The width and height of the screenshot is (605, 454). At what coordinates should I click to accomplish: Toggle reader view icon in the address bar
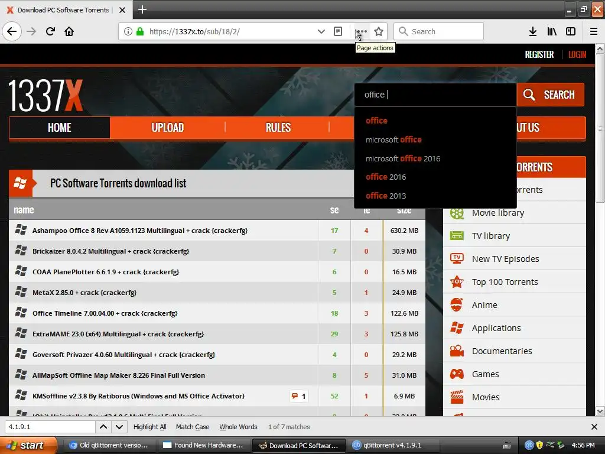[x=337, y=31]
